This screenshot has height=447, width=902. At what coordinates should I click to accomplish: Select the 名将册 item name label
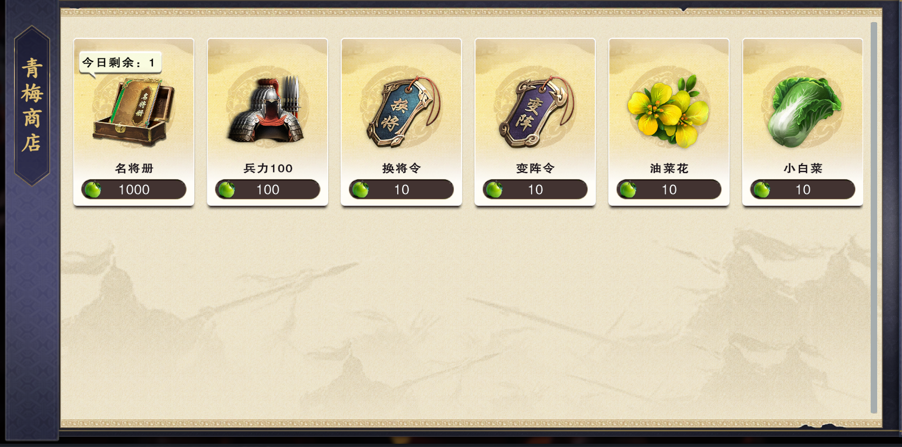pyautogui.click(x=134, y=168)
